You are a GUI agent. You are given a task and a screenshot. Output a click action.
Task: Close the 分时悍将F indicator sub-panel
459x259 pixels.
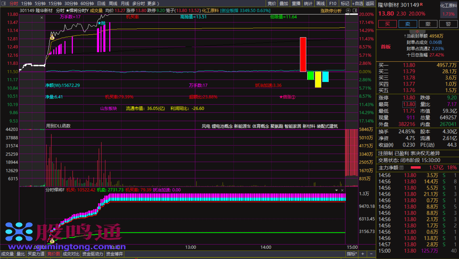point(342,190)
